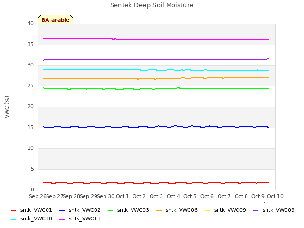Click the Sep 29 date tick label
Image resolution: width=304 pixels, height=228 pixels.
pyautogui.click(x=89, y=196)
